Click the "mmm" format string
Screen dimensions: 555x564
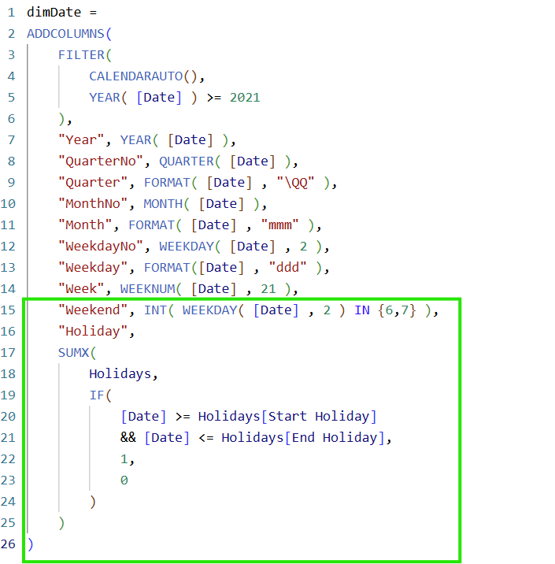coord(280,225)
